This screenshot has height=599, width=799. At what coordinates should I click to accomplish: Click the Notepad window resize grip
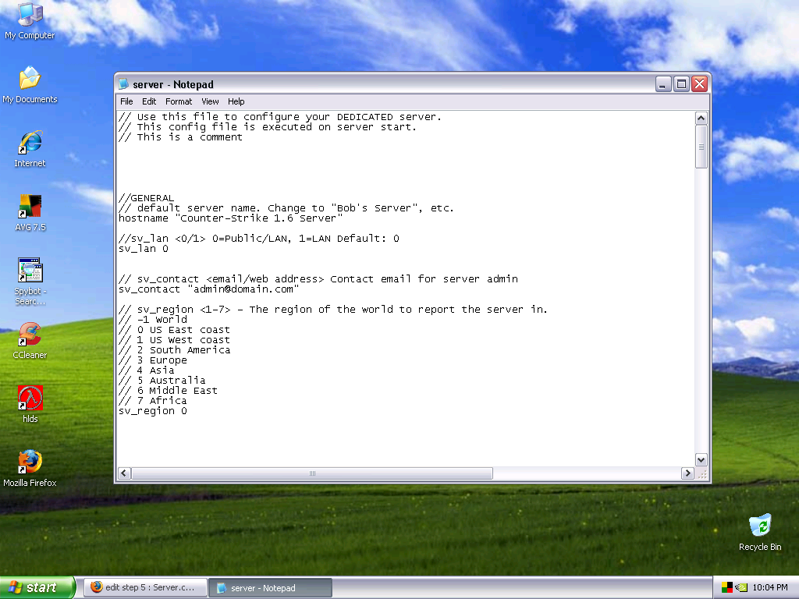(x=701, y=473)
